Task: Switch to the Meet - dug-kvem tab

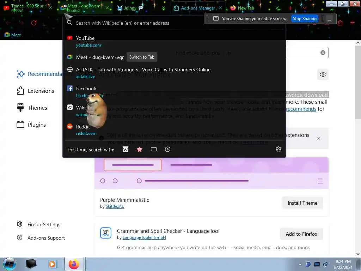Action: (x=85, y=8)
